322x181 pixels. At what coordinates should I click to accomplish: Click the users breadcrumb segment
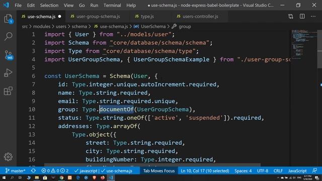pos(61,27)
